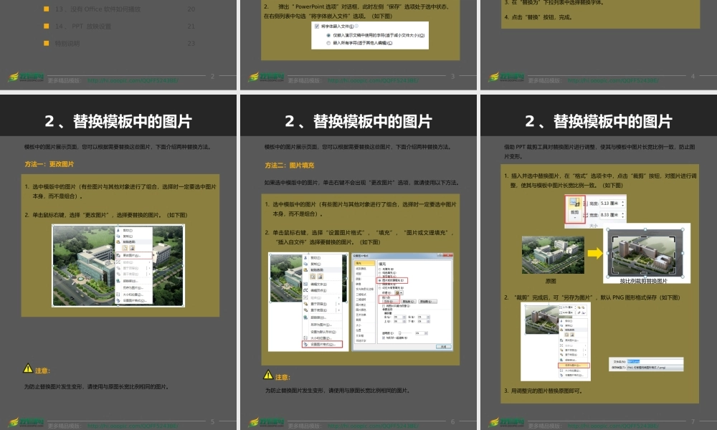Viewport: 717px width, 430px height.
Task: Open the ooopic link on slide 4
Action: click(613, 80)
